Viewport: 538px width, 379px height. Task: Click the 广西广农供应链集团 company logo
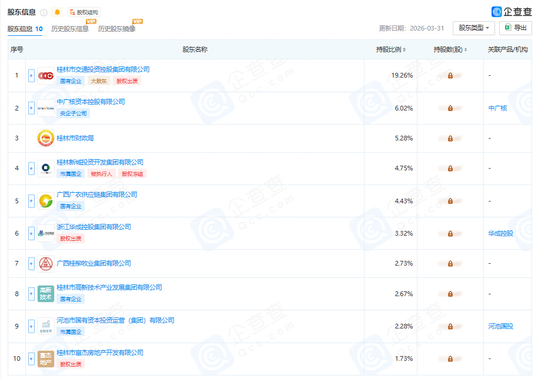(46, 201)
